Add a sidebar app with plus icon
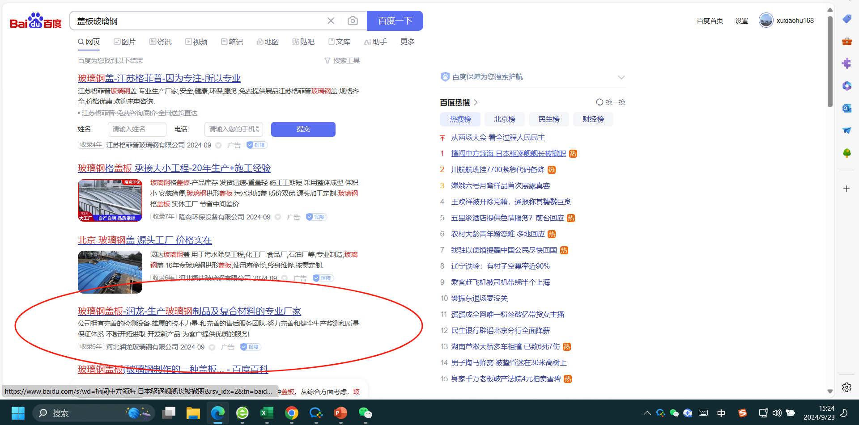The image size is (859, 425). tap(846, 189)
